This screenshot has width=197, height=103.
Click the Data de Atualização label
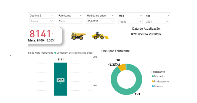(x=146, y=29)
